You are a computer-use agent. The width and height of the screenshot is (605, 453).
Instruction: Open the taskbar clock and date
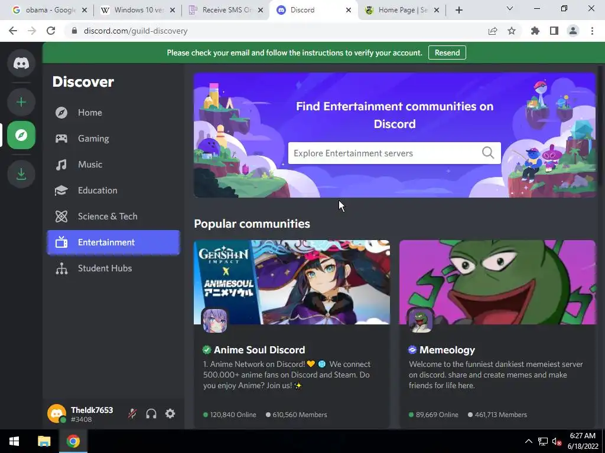[583, 441]
